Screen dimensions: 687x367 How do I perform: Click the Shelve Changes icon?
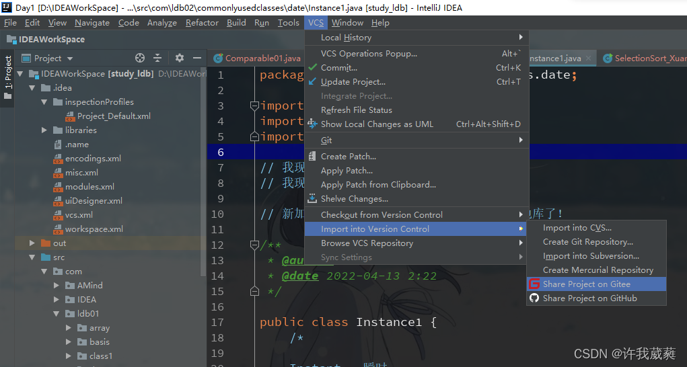click(312, 198)
